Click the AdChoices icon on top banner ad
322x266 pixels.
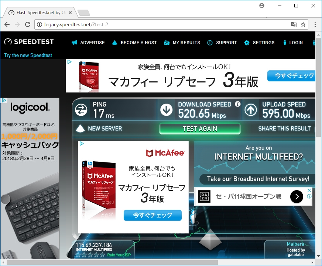69,62
